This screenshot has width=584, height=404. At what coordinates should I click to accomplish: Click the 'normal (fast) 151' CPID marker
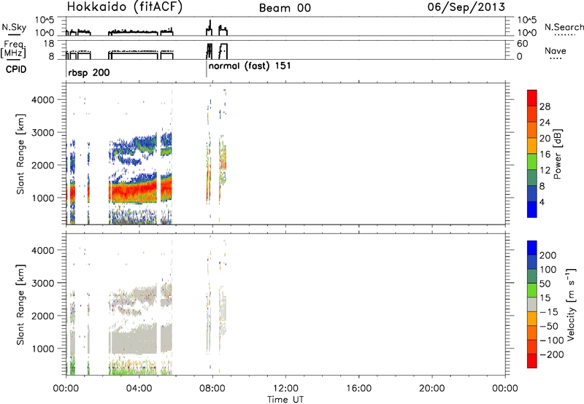click(250, 66)
